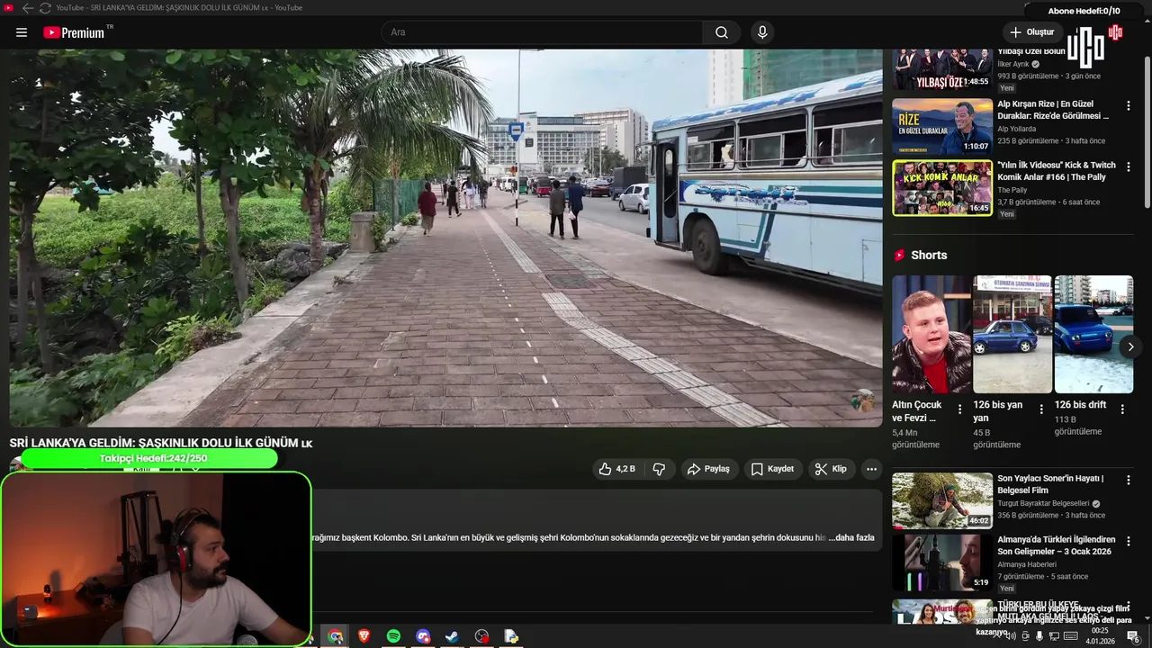Click the main video player frame
The image size is (1152, 648).
445,238
